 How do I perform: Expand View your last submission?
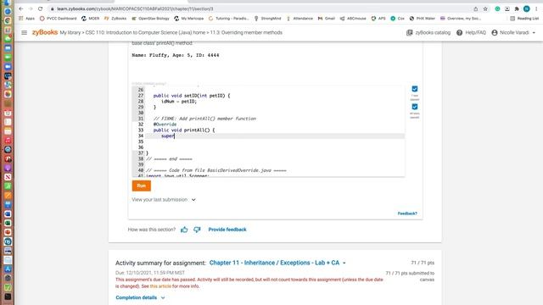point(164,200)
